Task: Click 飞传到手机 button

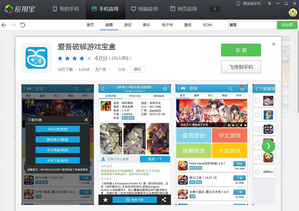Action: (x=241, y=67)
